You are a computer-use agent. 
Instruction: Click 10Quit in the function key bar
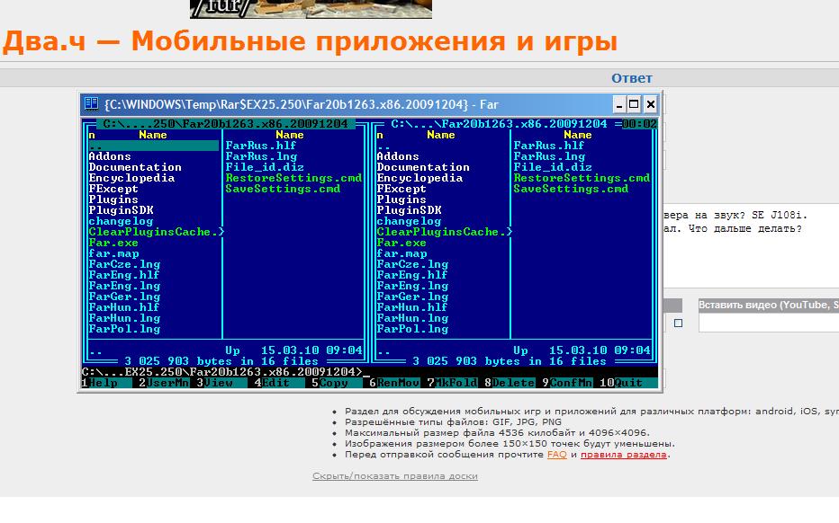click(x=627, y=383)
